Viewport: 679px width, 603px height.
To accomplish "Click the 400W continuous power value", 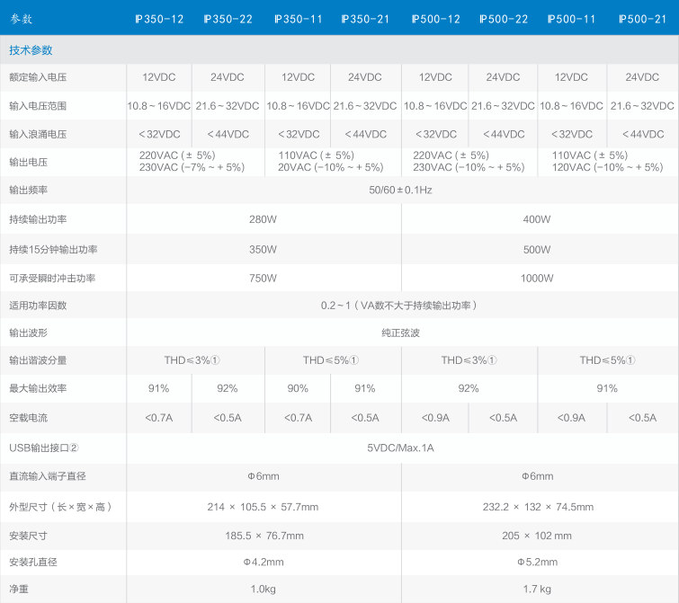I will click(537, 219).
